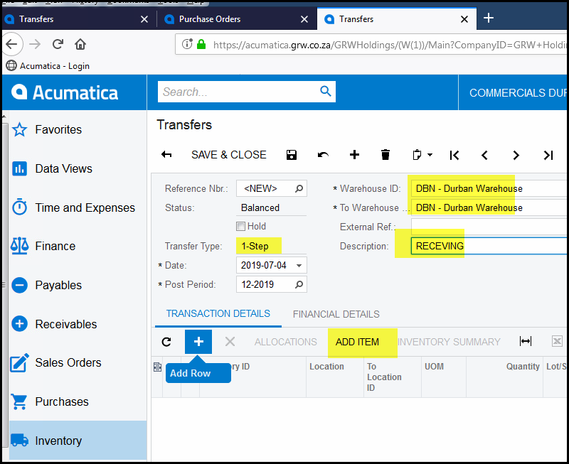Click the Undo arrow icon
The height and width of the screenshot is (464, 569).
[x=323, y=155]
